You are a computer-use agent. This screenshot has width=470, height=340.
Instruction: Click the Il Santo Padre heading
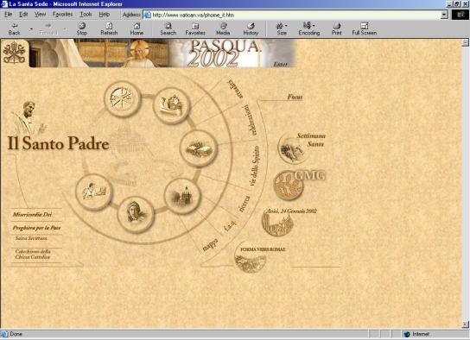coord(58,143)
